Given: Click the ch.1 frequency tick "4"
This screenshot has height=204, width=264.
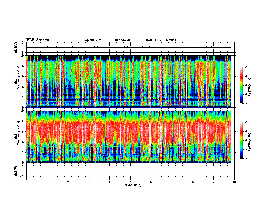Looking at the screenshot, I should point(23,87).
